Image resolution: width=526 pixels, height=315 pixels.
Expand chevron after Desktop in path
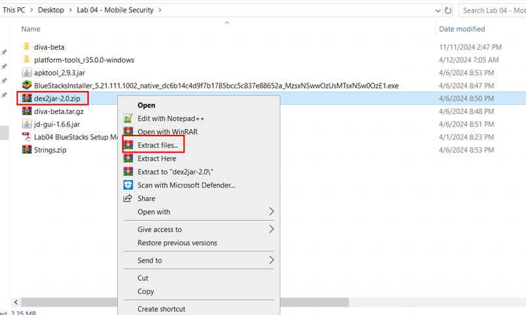71,10
